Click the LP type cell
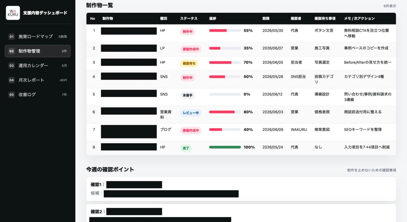407x222 pixels. (x=162, y=48)
